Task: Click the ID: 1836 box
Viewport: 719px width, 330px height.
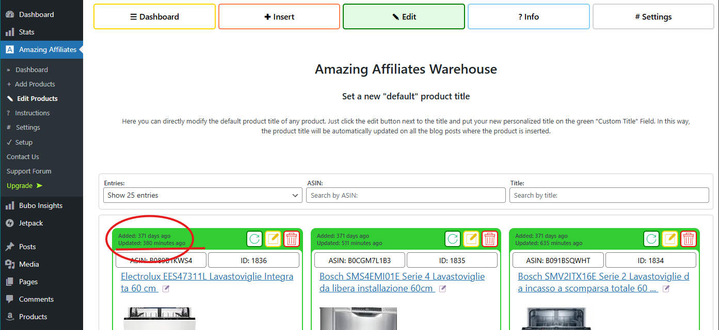Action: tap(253, 260)
